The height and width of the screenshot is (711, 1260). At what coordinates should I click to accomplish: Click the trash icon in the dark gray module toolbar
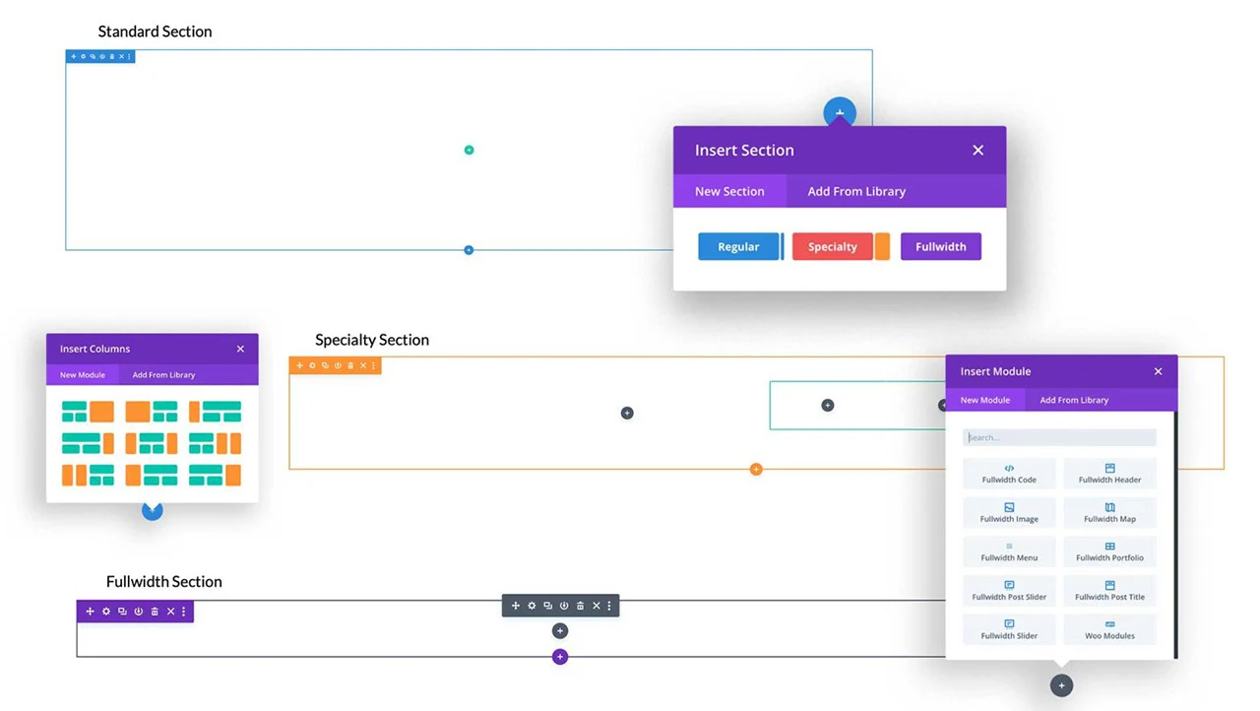(x=580, y=606)
